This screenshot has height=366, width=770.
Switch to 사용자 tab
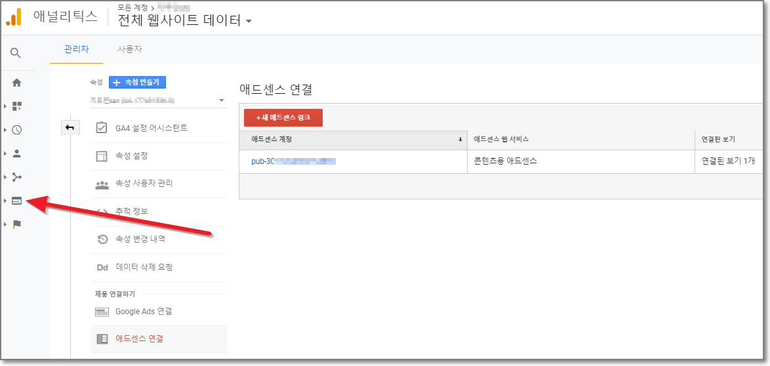130,49
